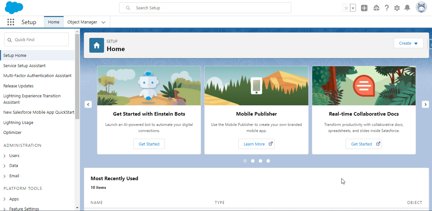
Task: Click the "10 items" count text
Action: (x=98, y=188)
